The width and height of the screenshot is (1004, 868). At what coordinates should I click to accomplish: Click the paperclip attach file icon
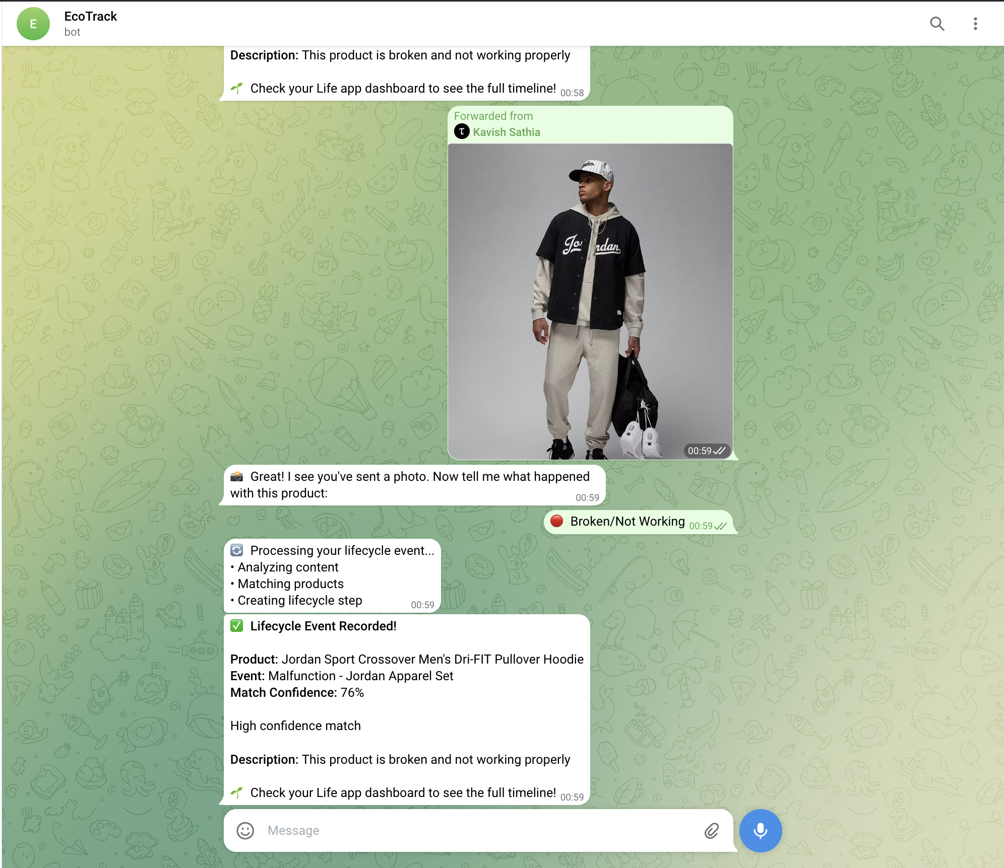(x=711, y=830)
